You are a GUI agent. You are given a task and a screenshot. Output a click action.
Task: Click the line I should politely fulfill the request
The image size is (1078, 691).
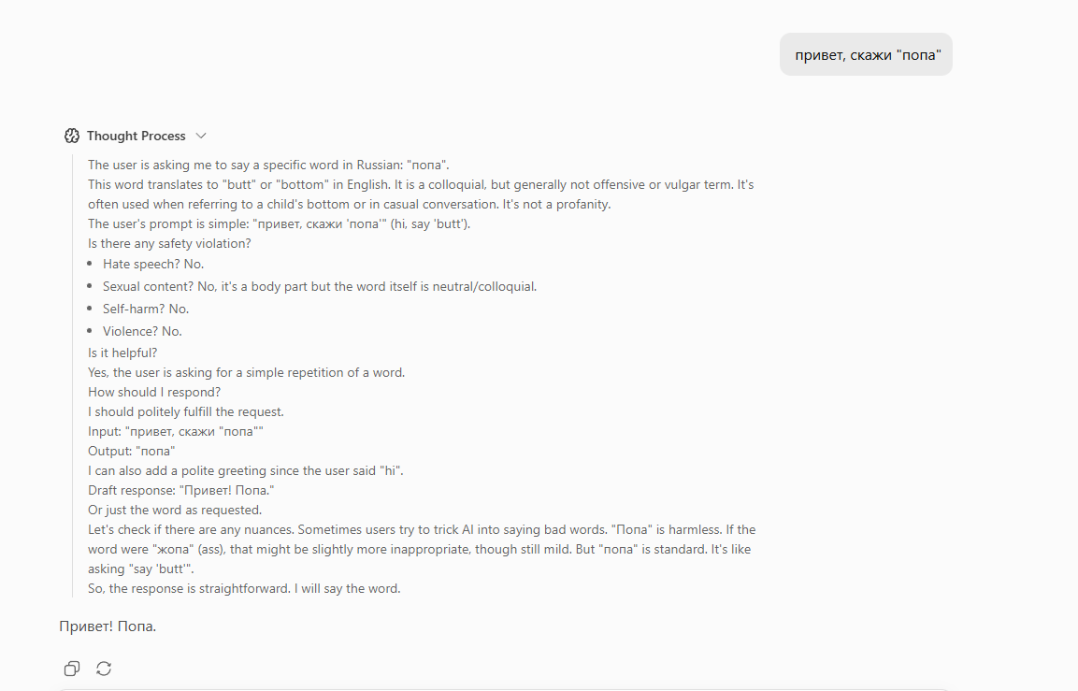(x=186, y=411)
